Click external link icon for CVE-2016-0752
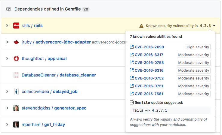This screenshot has width=222, height=135. point(132,78)
